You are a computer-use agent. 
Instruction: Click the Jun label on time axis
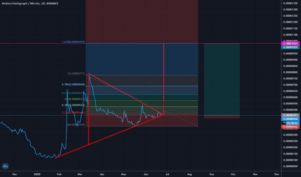click(x=146, y=174)
